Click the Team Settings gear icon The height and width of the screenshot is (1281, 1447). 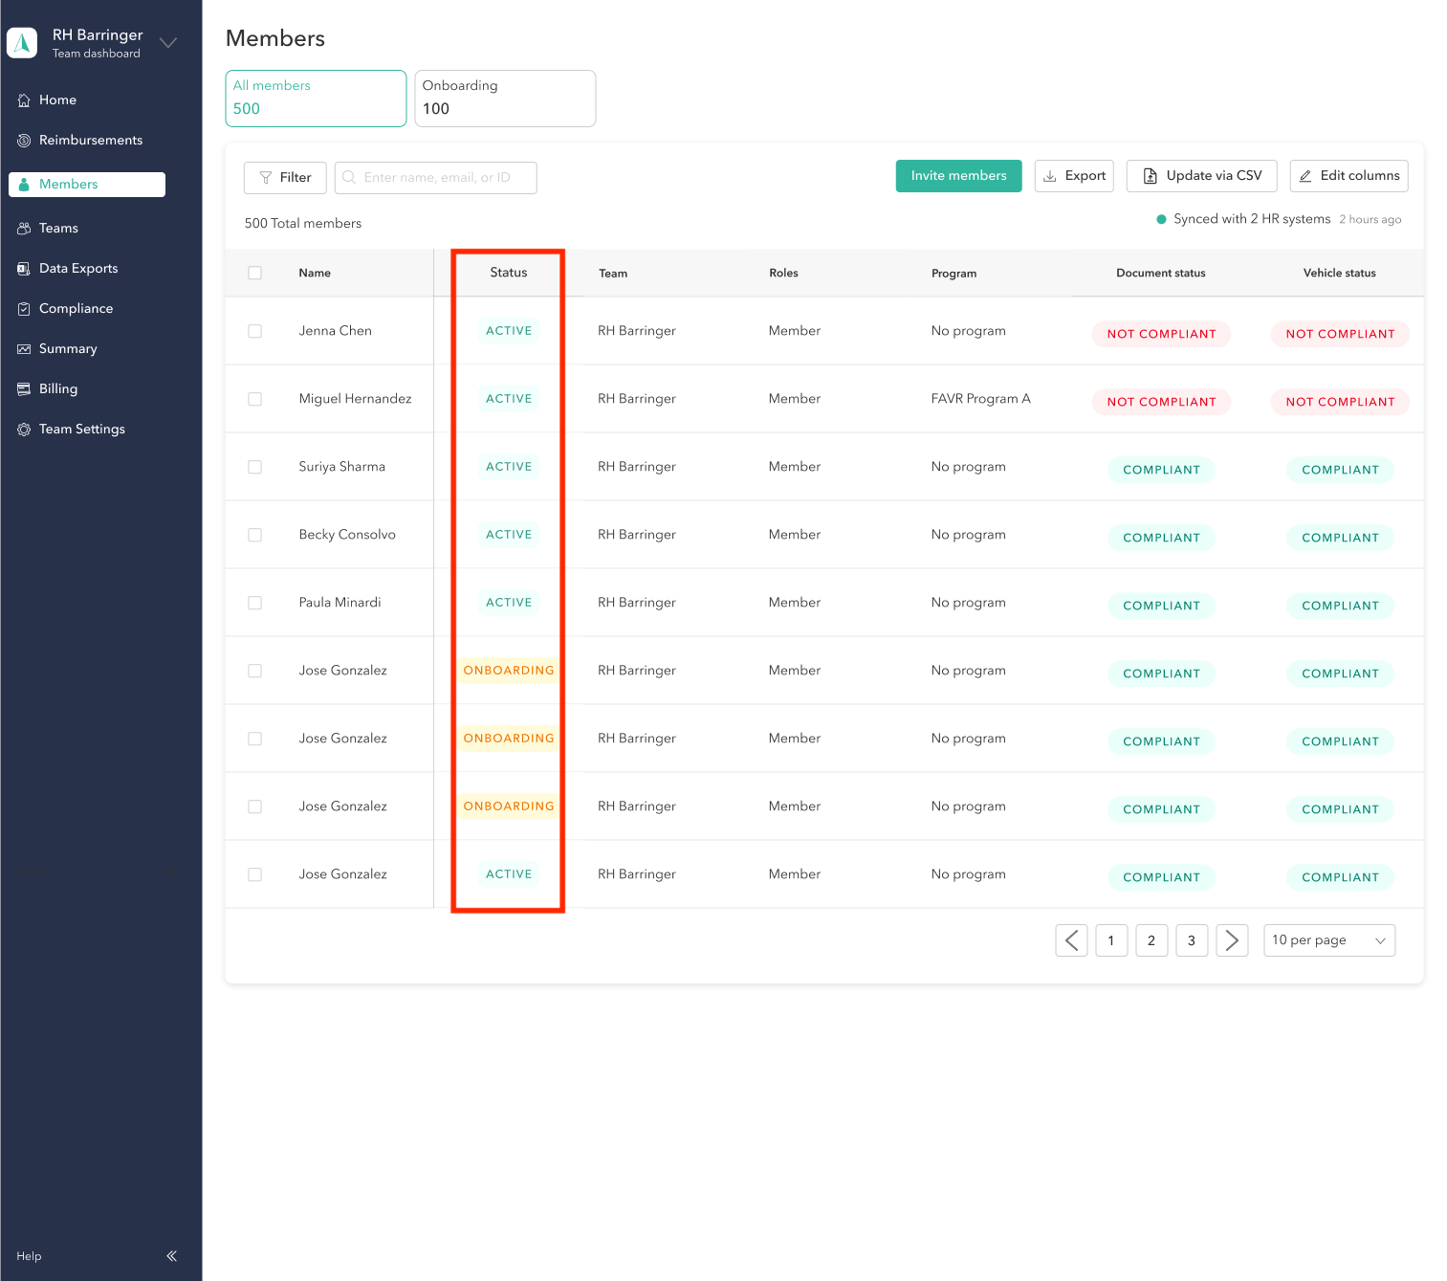pyautogui.click(x=24, y=430)
